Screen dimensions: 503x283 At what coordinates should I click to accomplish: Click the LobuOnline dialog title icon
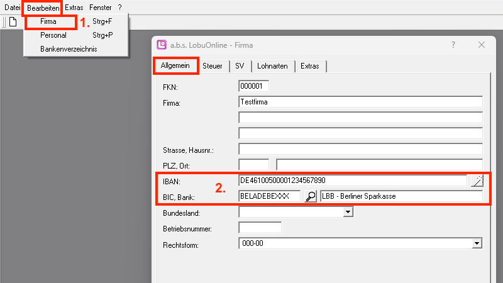162,45
